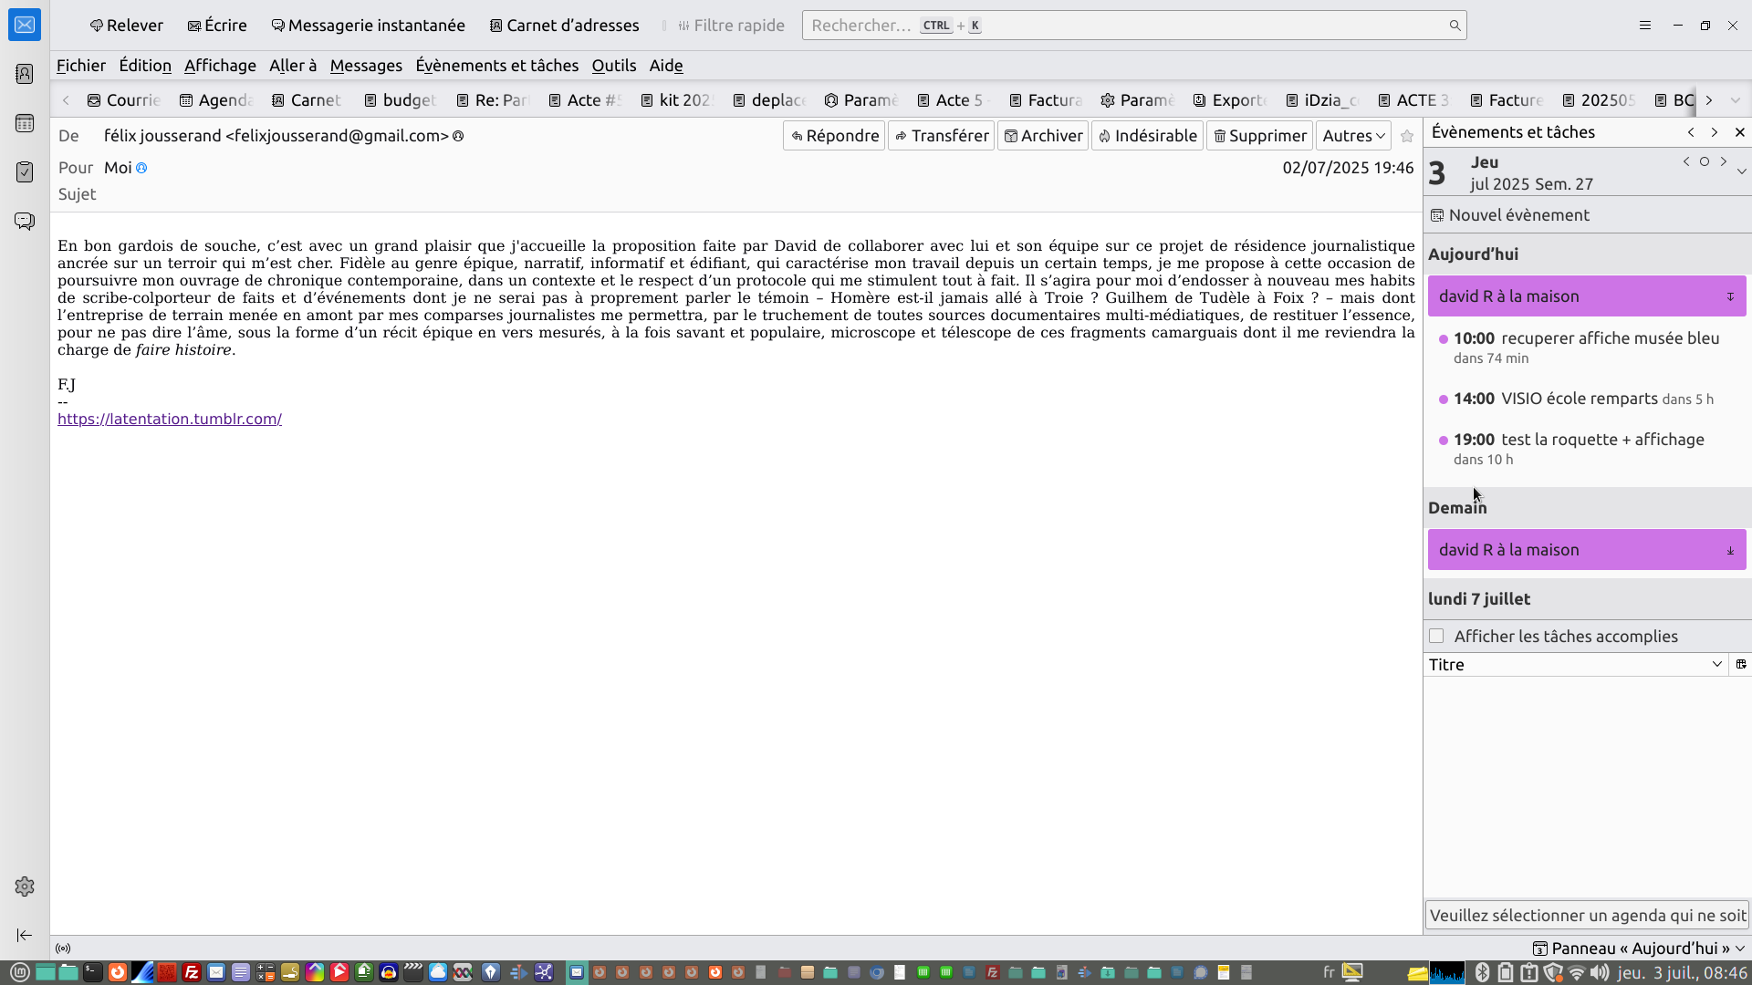Star this message

1407,136
